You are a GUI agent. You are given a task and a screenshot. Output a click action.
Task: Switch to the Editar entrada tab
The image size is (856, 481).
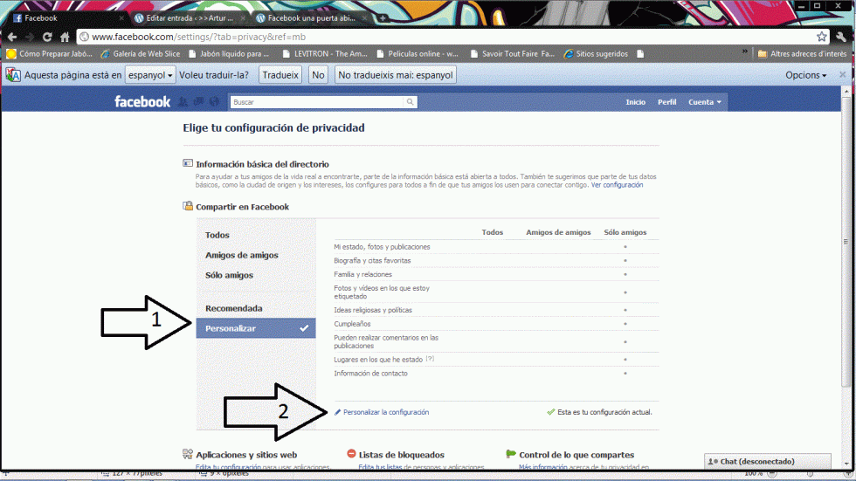pos(187,17)
